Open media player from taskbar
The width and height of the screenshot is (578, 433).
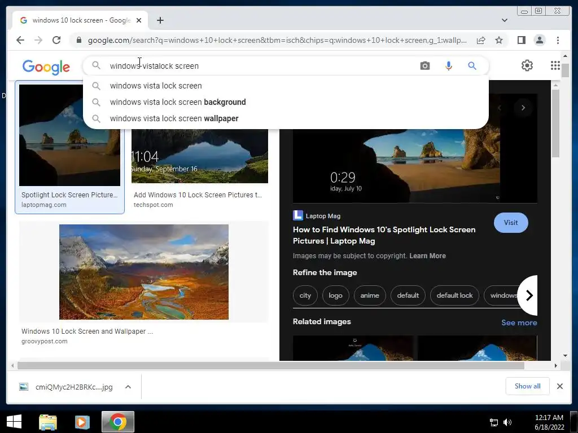(82, 422)
